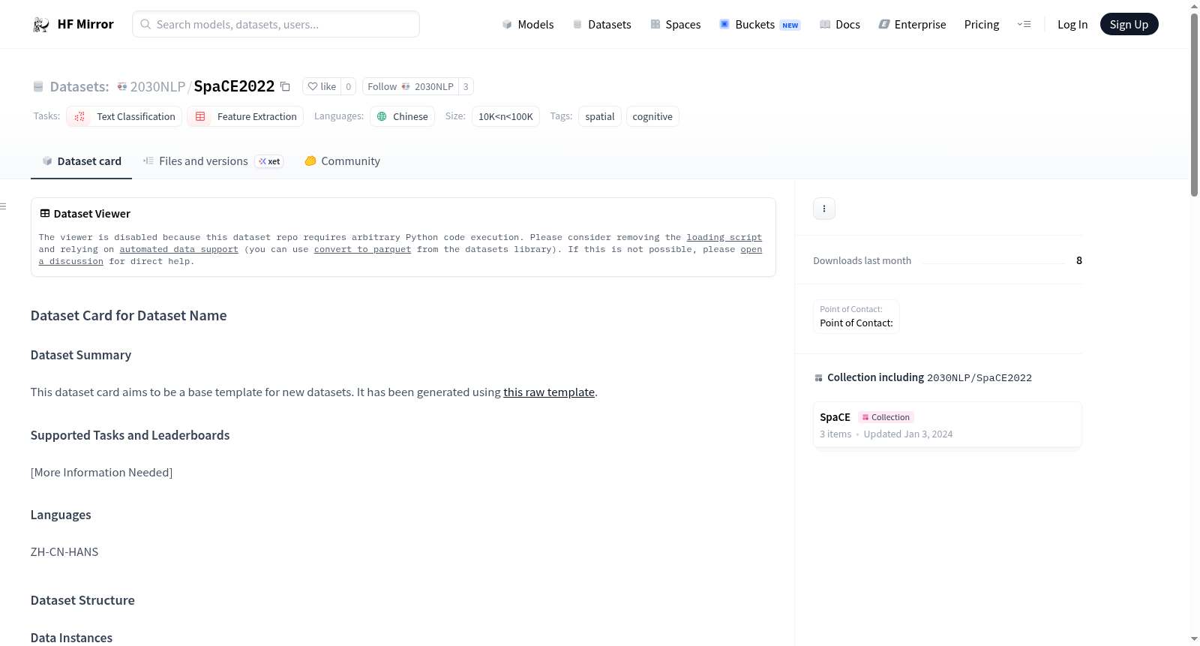Click the ZH-CN-HANS text

coord(64,552)
